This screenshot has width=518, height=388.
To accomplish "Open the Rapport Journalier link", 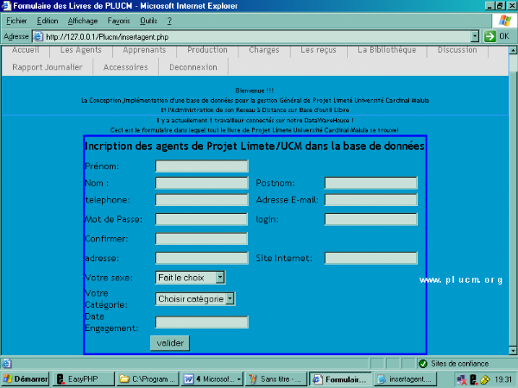I will click(x=47, y=67).
